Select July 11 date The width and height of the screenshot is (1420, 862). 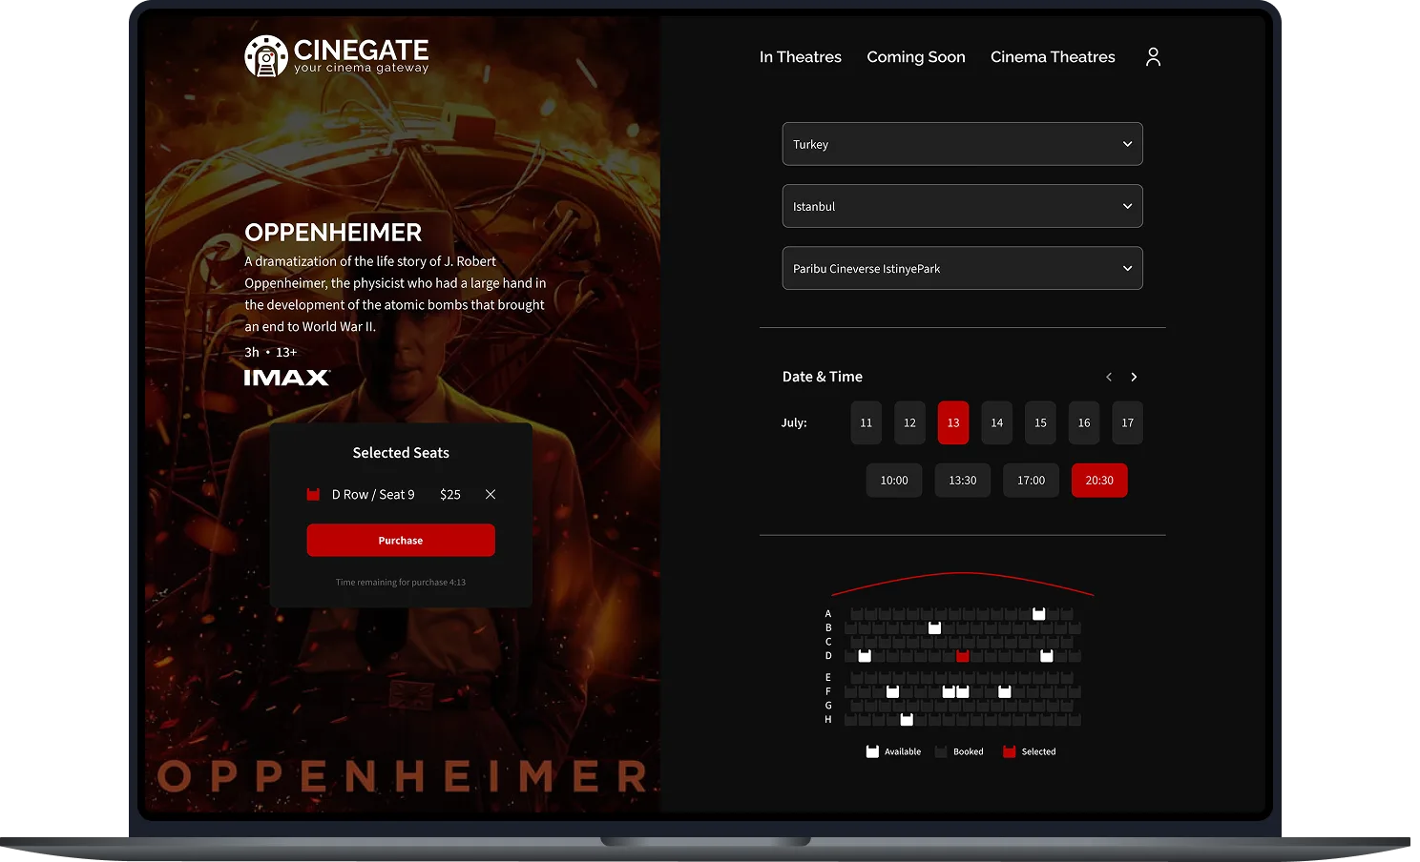tap(866, 422)
